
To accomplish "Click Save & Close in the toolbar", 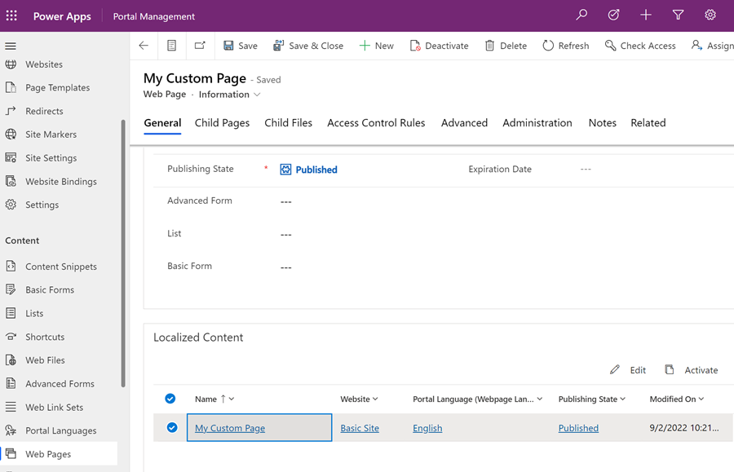I will coord(308,46).
